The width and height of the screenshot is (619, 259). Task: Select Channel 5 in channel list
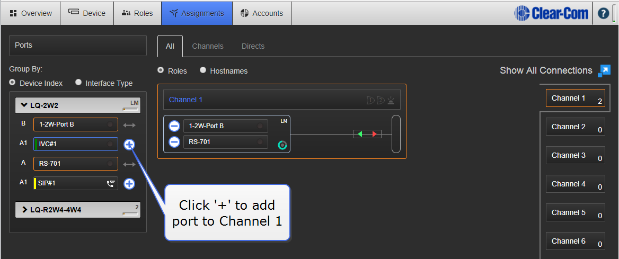(575, 212)
